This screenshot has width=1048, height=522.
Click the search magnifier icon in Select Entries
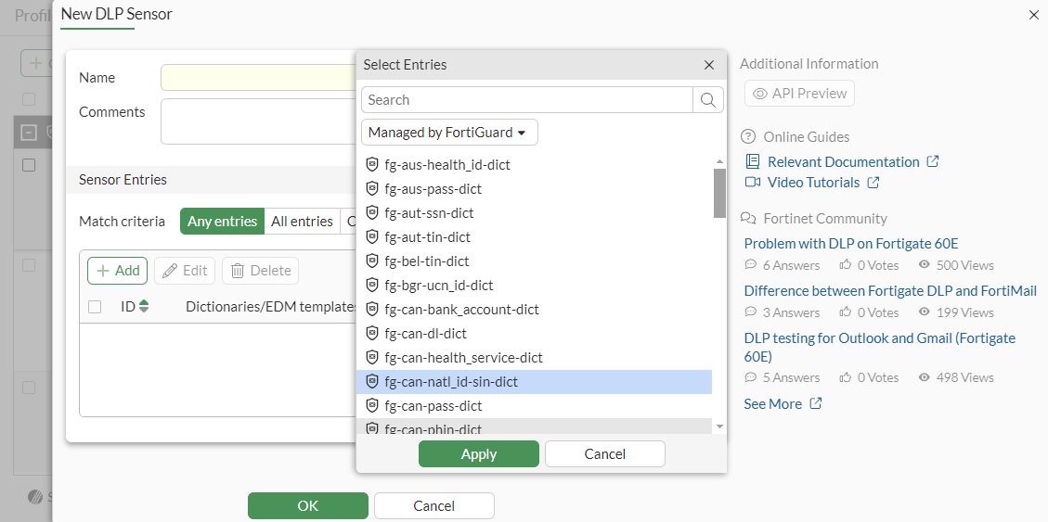pos(708,100)
